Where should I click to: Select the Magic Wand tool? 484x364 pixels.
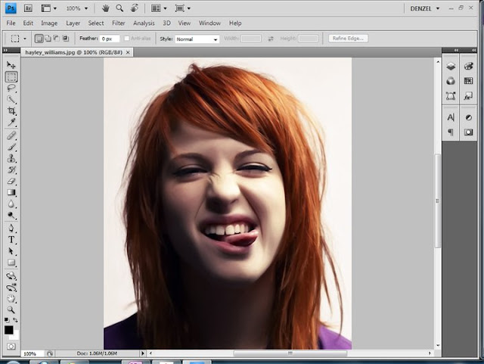coord(11,99)
